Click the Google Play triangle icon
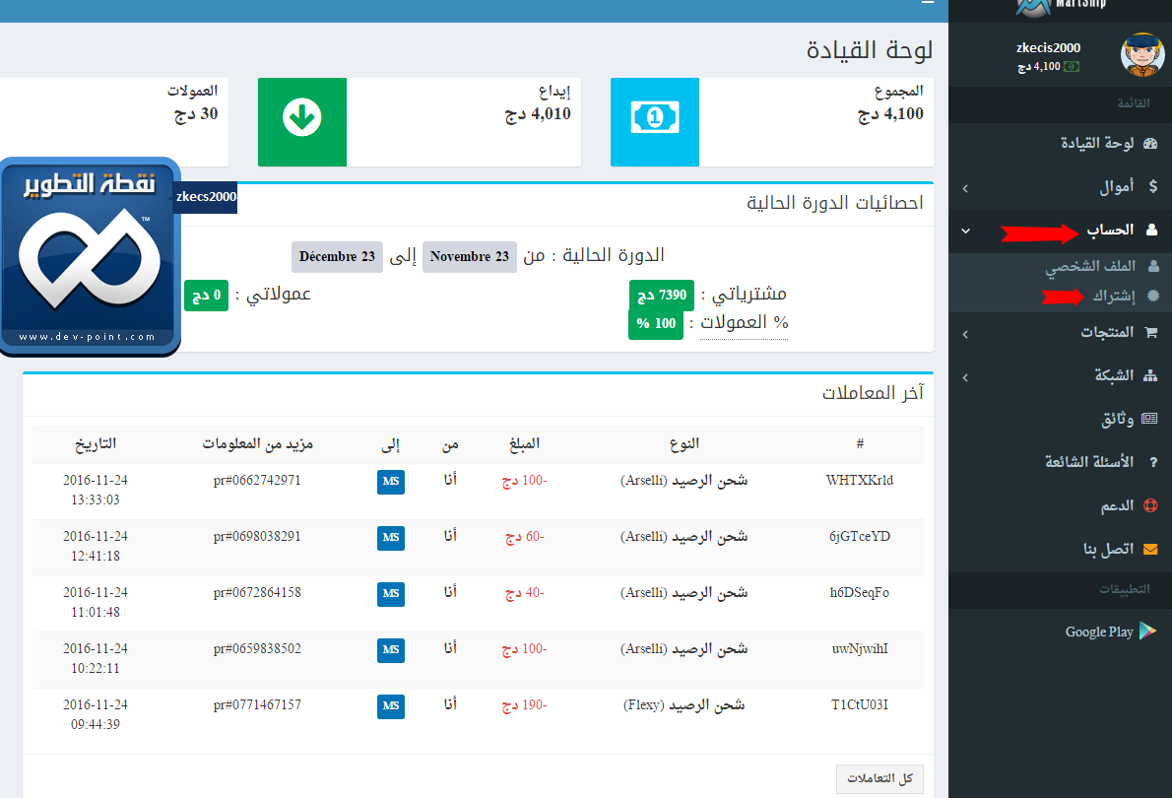 pyautogui.click(x=1147, y=632)
